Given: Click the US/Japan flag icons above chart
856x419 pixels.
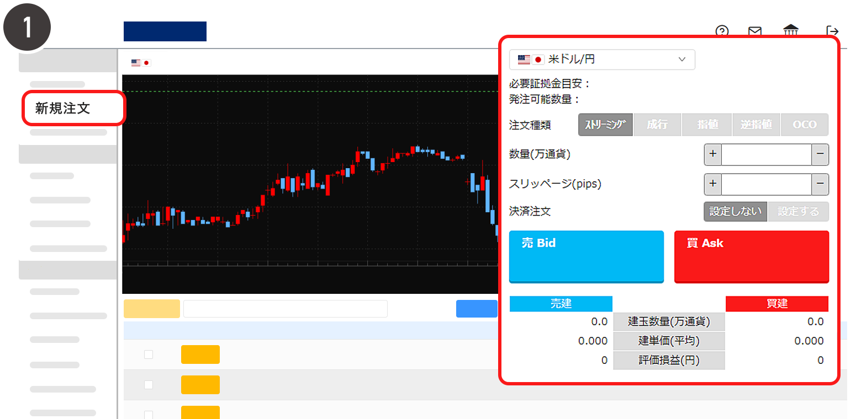Looking at the screenshot, I should [141, 63].
